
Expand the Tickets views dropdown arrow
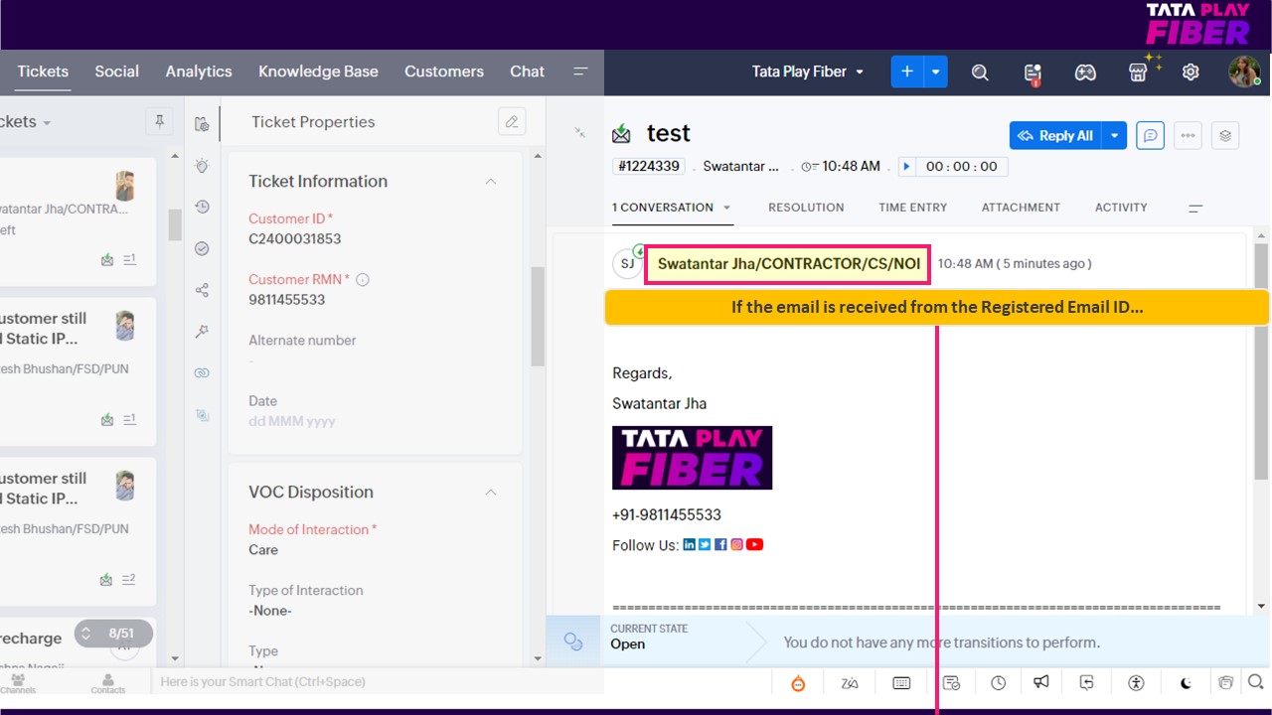click(47, 123)
